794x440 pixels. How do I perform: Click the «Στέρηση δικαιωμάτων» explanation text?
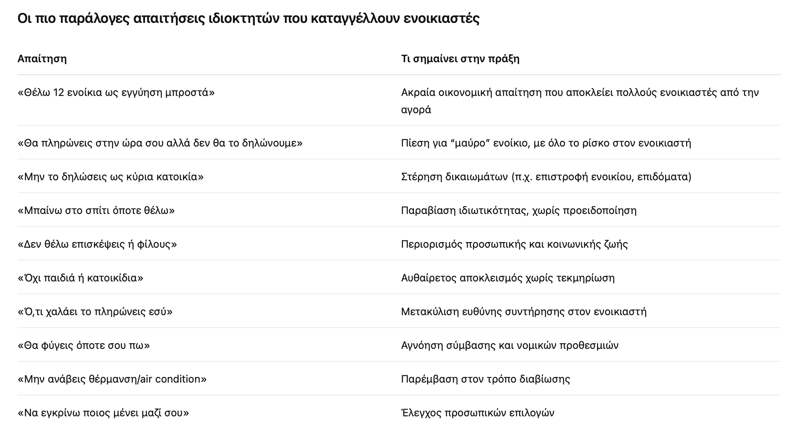(x=546, y=177)
